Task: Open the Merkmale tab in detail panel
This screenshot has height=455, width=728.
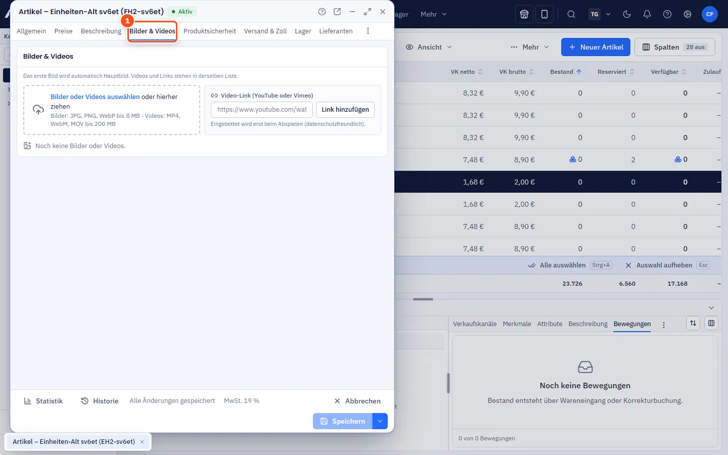Action: coord(517,324)
